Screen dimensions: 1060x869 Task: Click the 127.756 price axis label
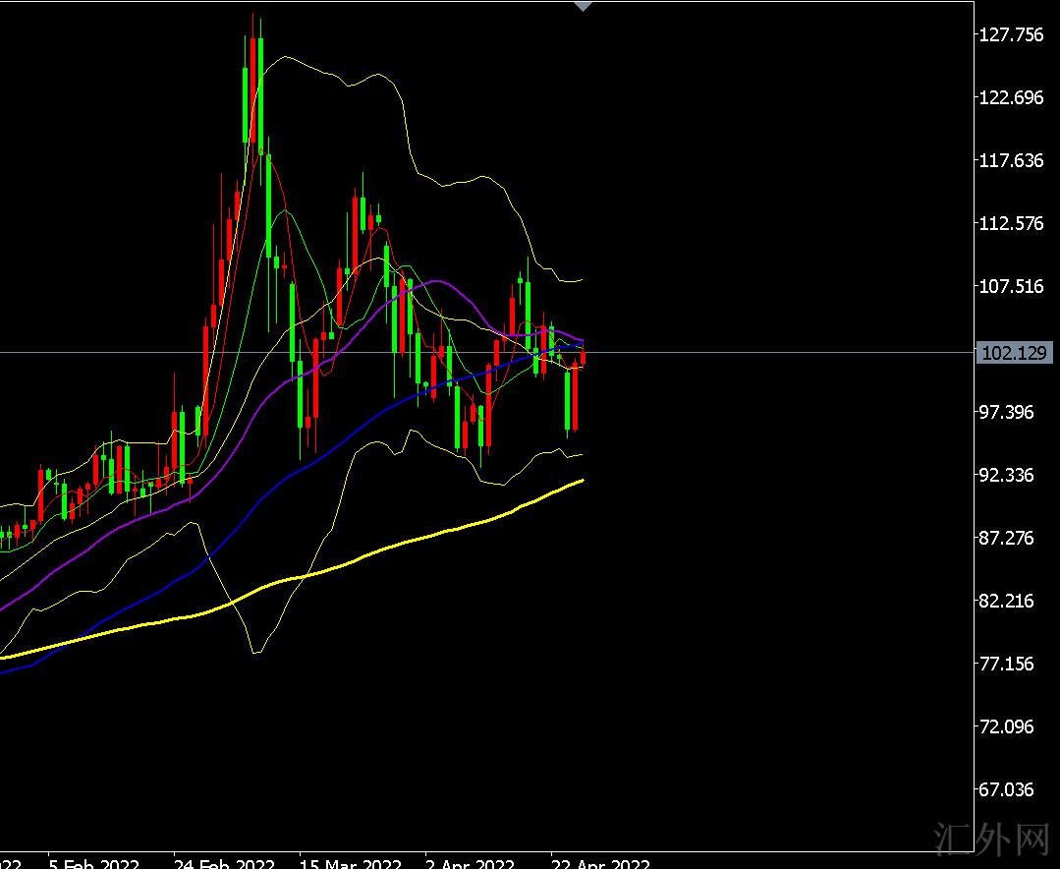tap(1011, 34)
